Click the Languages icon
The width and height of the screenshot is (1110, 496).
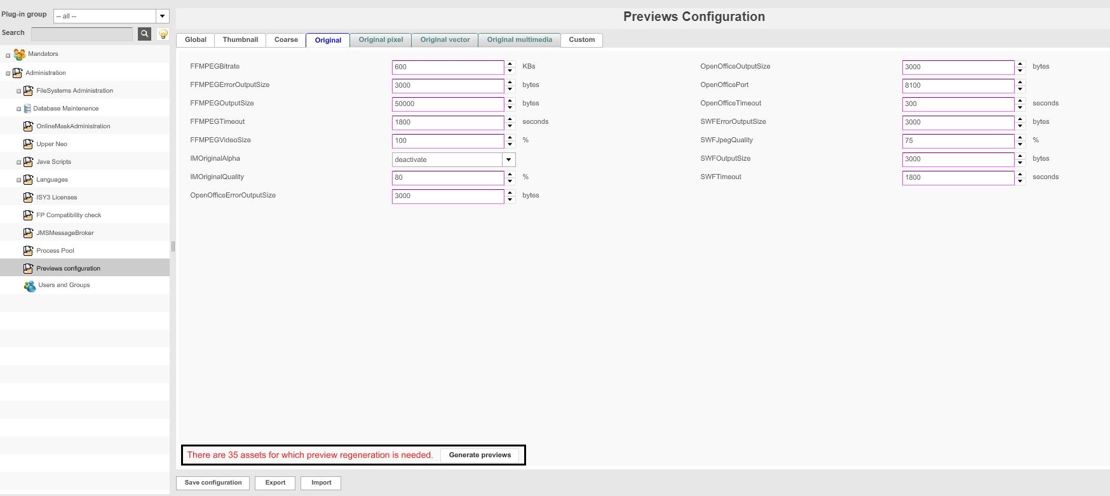28,180
